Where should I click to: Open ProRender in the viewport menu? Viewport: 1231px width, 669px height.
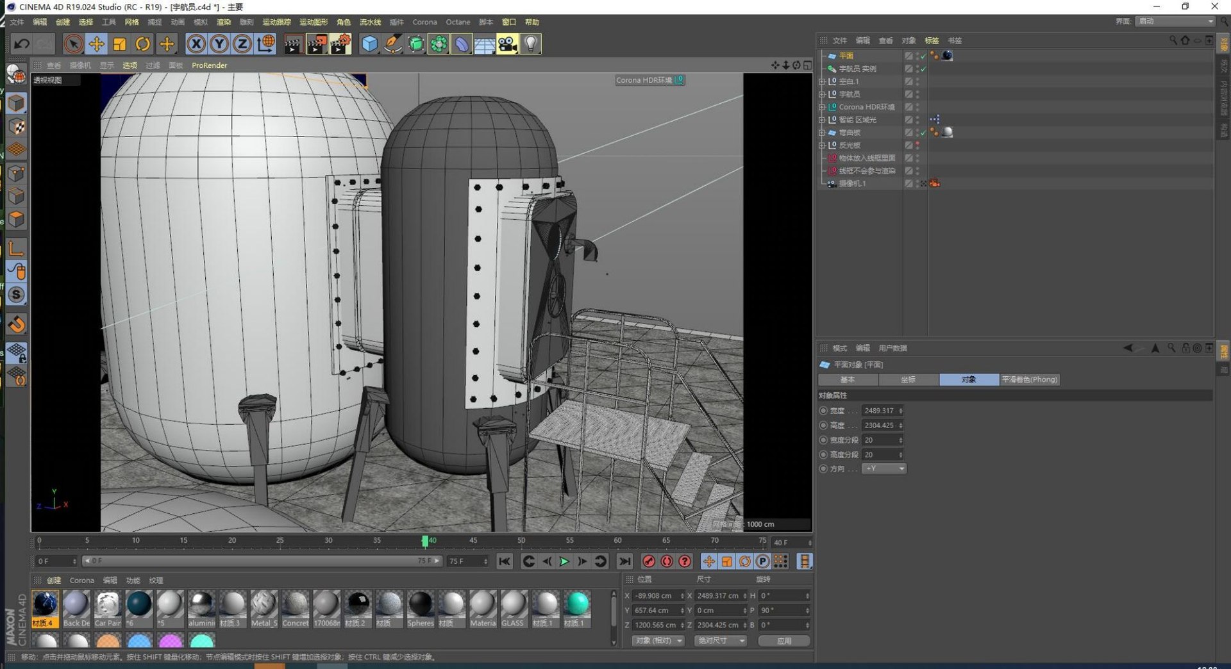(209, 65)
